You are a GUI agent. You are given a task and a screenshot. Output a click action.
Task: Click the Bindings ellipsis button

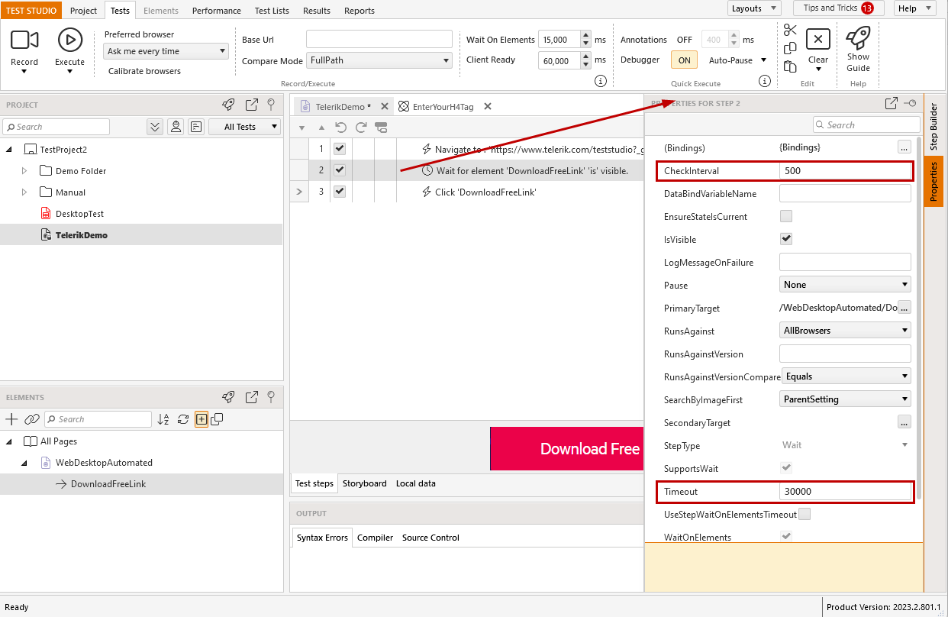(x=904, y=147)
